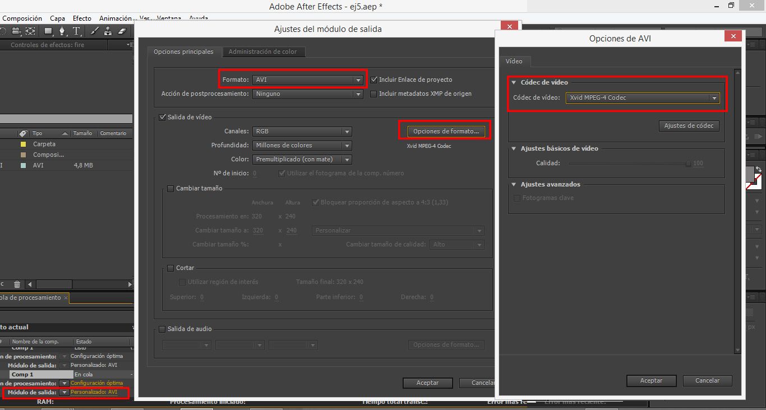Select Comp 1 En cola queue item
The height and width of the screenshot is (410, 766).
(41, 374)
